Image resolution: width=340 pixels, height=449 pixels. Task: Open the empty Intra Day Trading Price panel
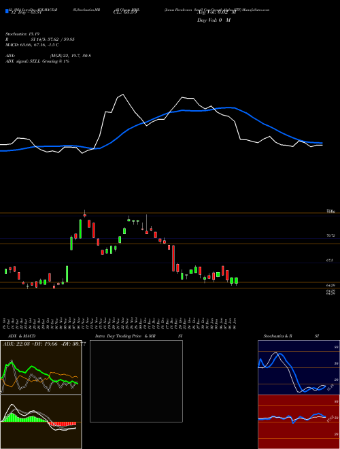136,381
